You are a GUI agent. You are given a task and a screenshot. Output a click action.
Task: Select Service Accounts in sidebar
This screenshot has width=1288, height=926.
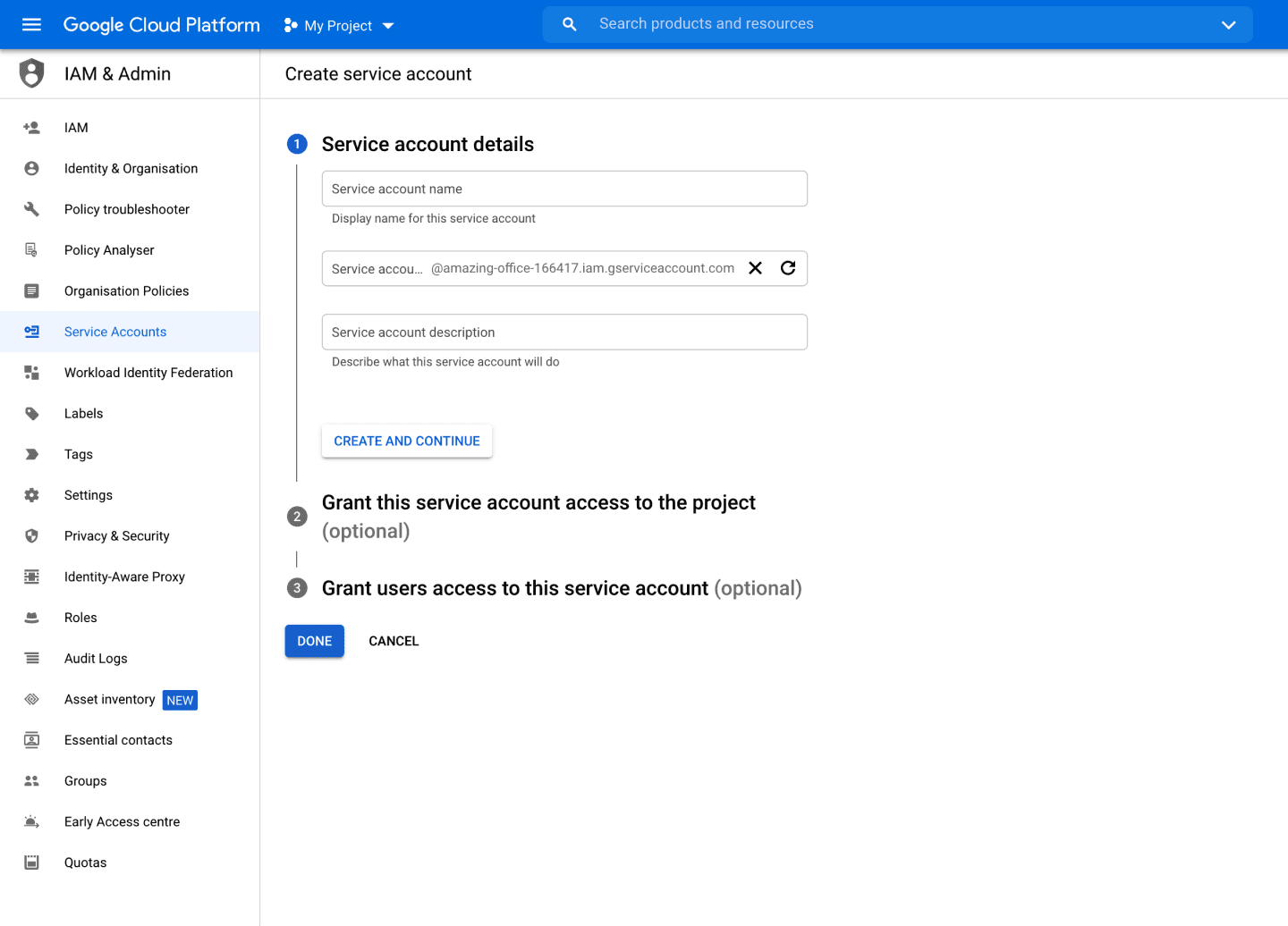pos(130,332)
